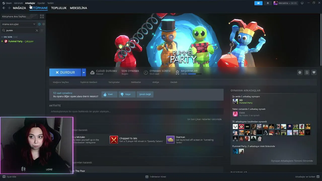Click the activity comment input field
This screenshot has width=322, height=181.
pyautogui.click(x=136, y=111)
